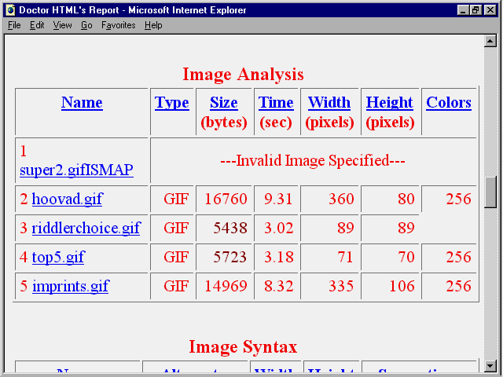Open the imprints.gif image link

pyautogui.click(x=70, y=287)
